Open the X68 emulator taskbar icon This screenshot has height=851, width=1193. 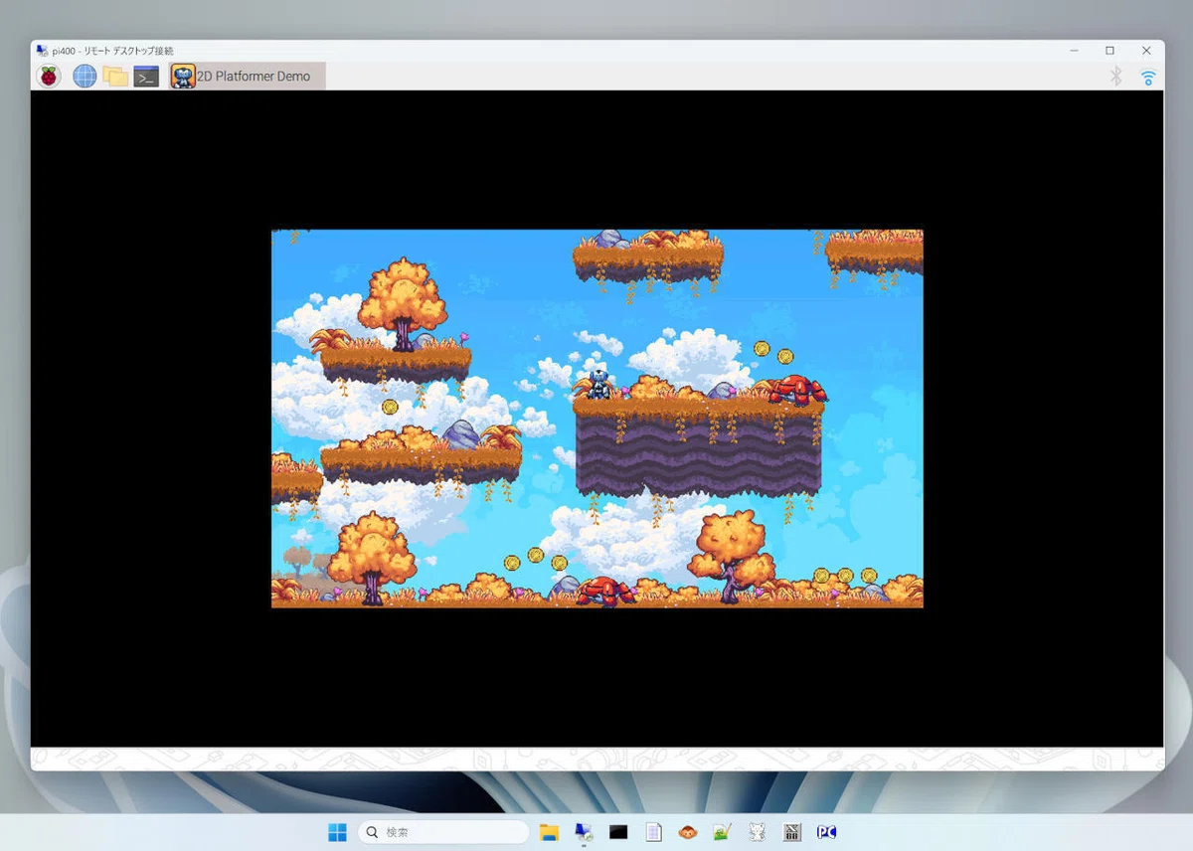[x=791, y=831]
